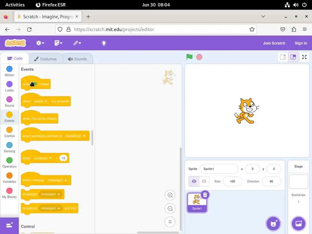Click the Choose a Backdrop button
Image resolution: width=312 pixels, height=234 pixels.
click(x=299, y=223)
